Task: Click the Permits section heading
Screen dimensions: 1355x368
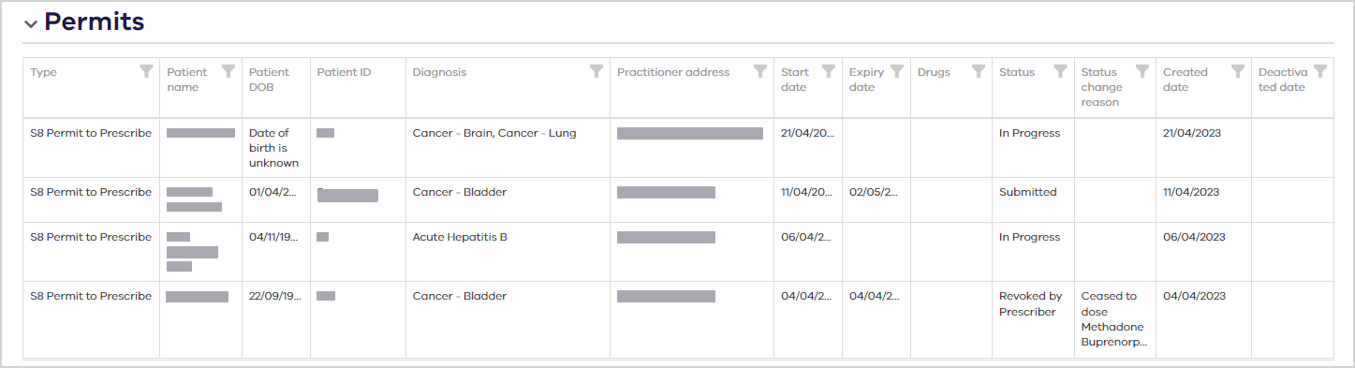Action: point(94,22)
